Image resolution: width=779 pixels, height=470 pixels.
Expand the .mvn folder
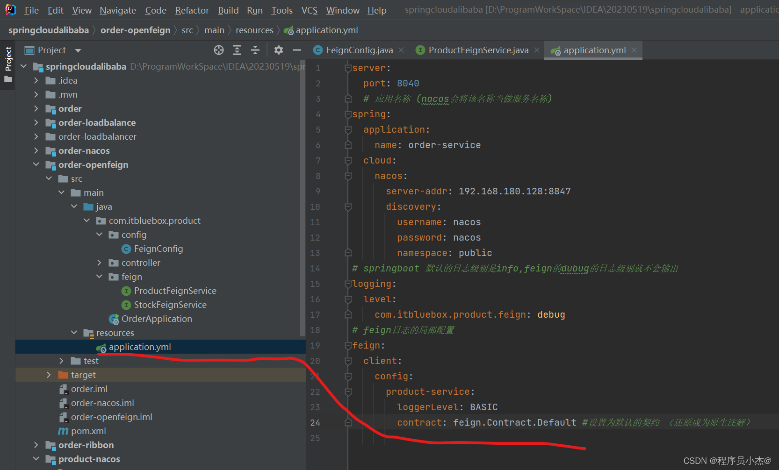coord(36,94)
